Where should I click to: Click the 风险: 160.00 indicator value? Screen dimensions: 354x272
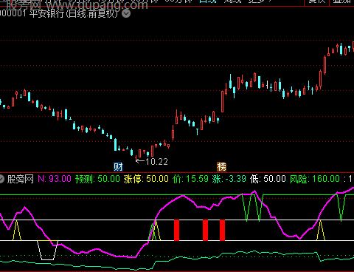315,179
